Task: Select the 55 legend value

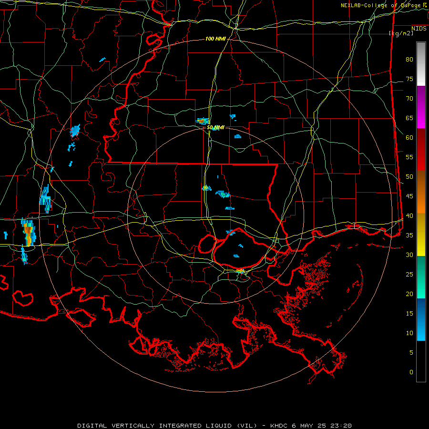Action: pyautogui.click(x=409, y=157)
